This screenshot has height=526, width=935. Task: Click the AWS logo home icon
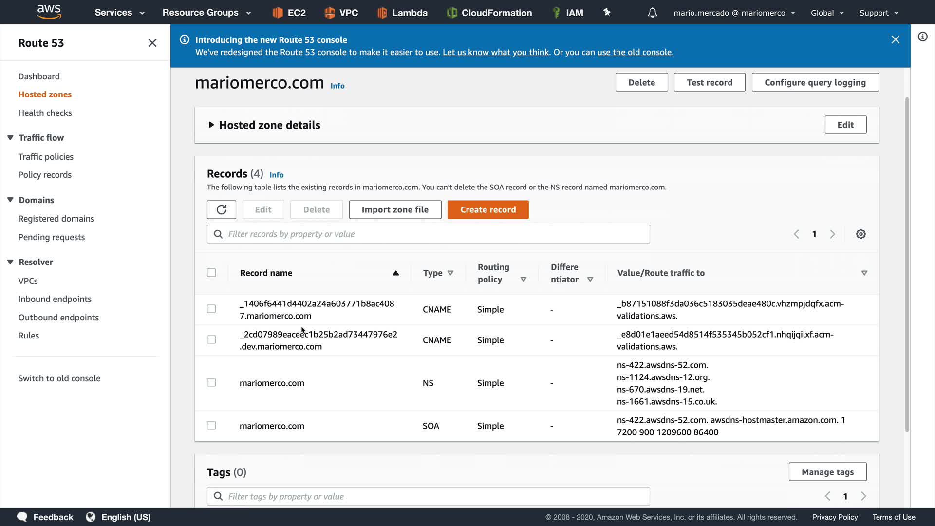(x=49, y=12)
